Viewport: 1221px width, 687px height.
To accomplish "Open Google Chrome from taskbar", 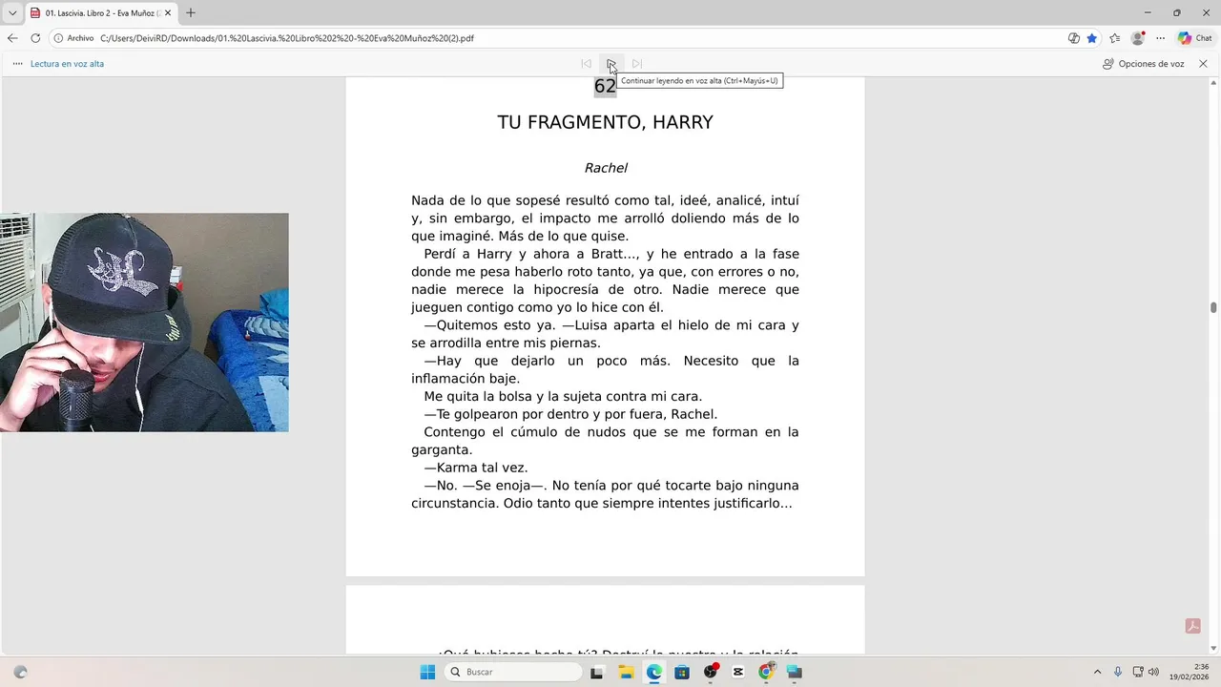I will point(766,672).
